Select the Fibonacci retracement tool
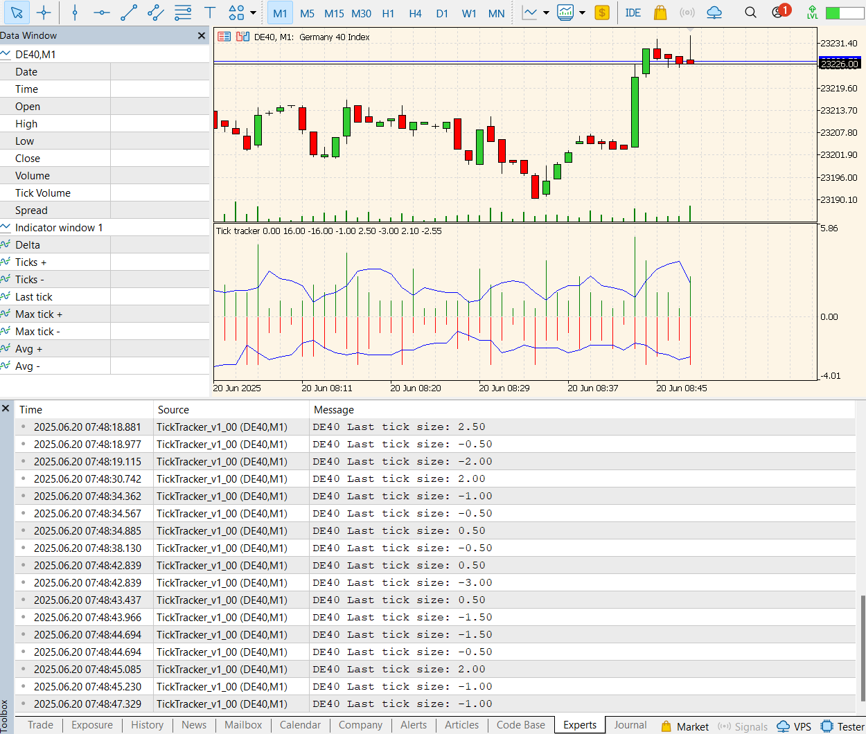866x734 pixels. point(183,12)
